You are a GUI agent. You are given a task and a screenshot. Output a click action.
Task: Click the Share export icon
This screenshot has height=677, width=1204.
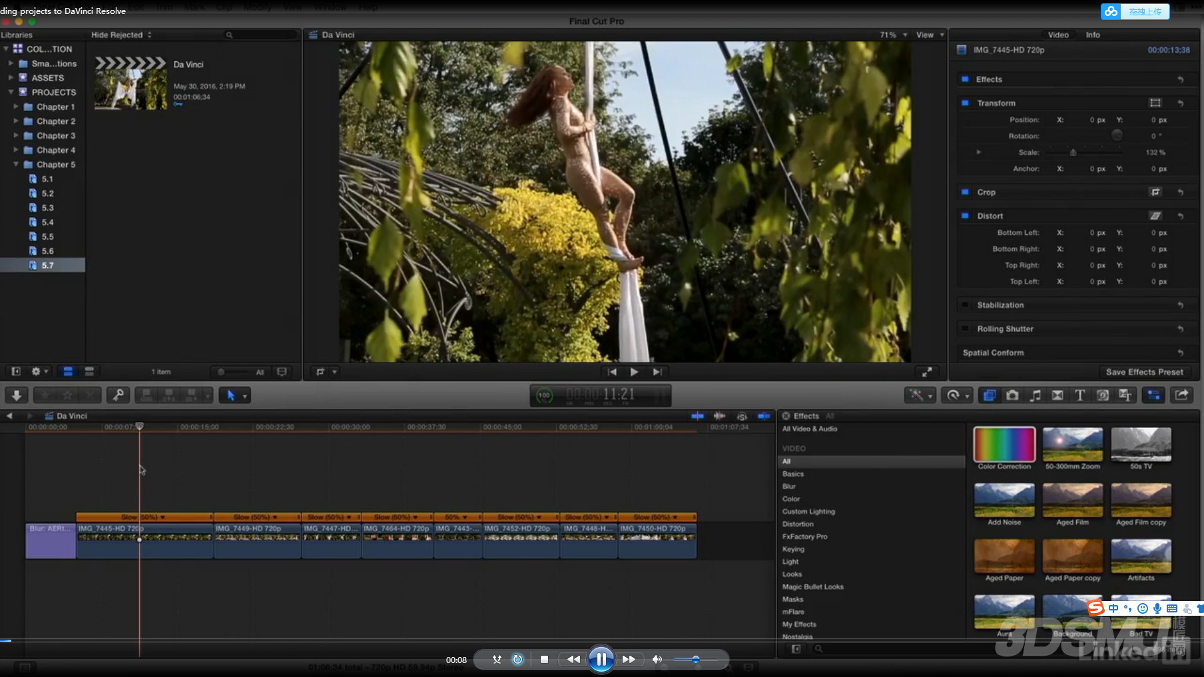(1181, 395)
